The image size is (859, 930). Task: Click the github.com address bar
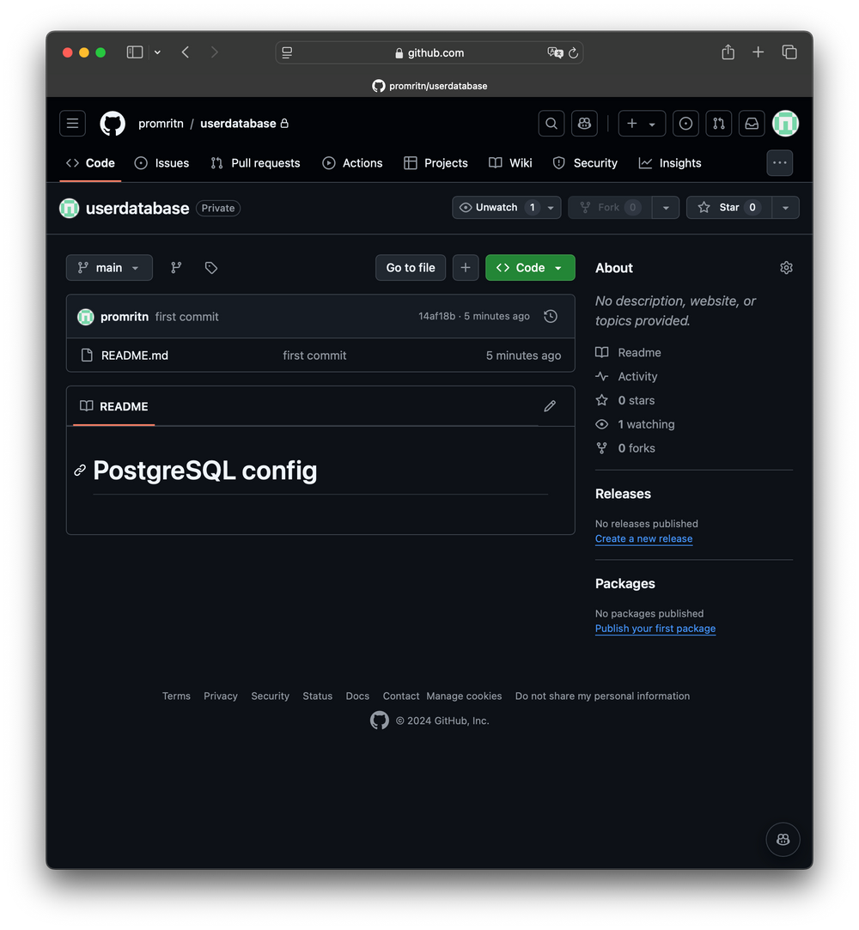click(429, 52)
